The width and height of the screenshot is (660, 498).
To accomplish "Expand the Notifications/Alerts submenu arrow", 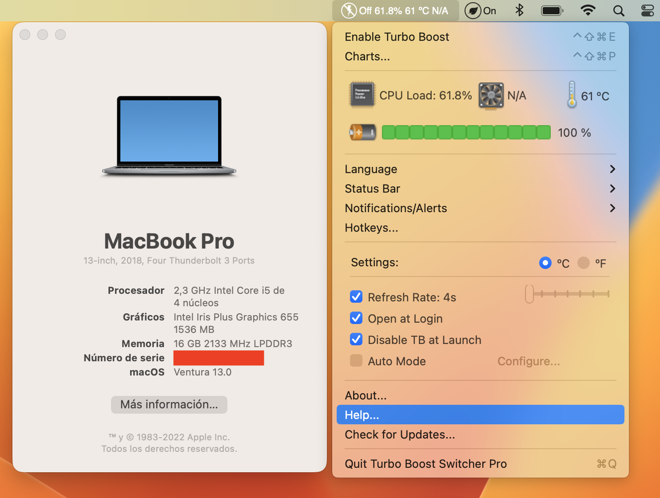I will (x=612, y=208).
